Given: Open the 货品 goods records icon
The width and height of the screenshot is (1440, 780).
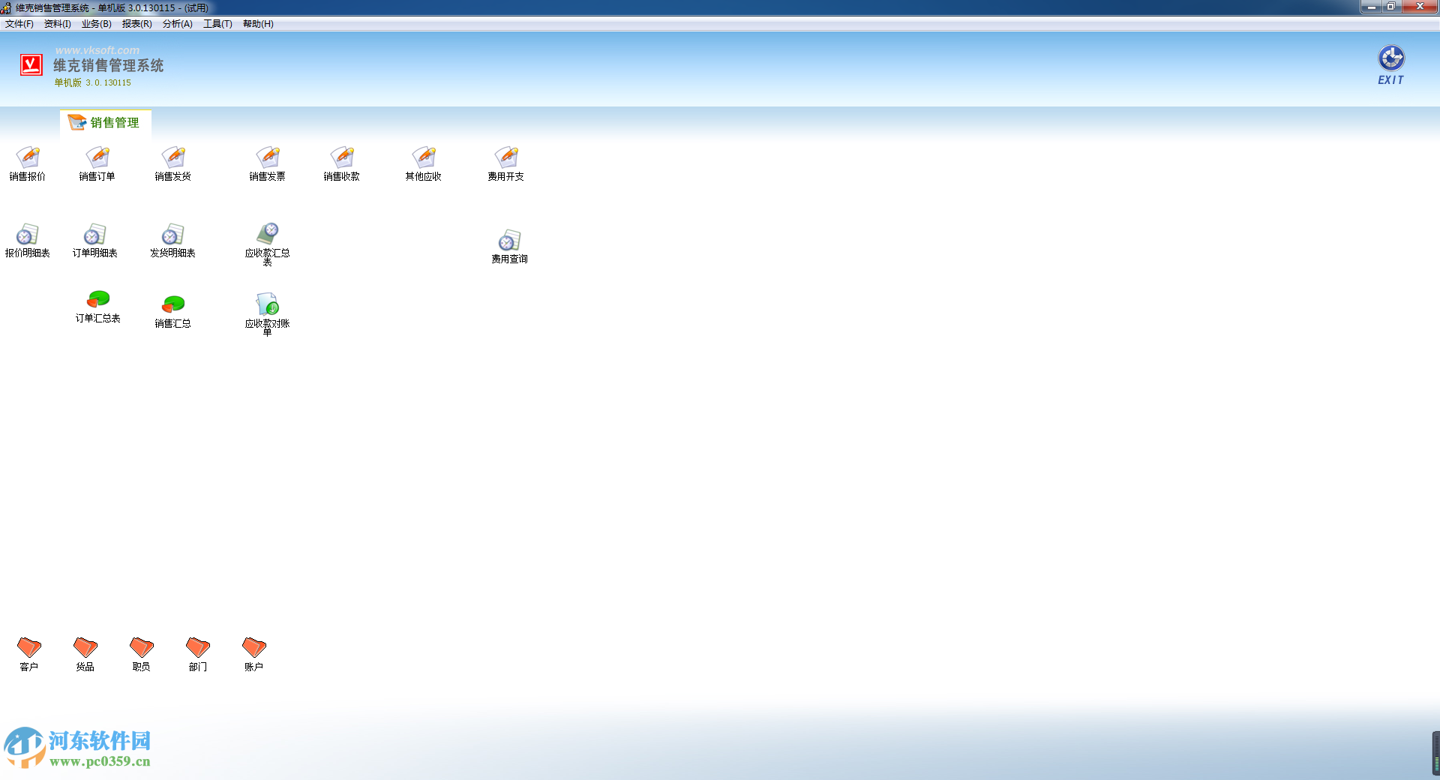Looking at the screenshot, I should (85, 654).
